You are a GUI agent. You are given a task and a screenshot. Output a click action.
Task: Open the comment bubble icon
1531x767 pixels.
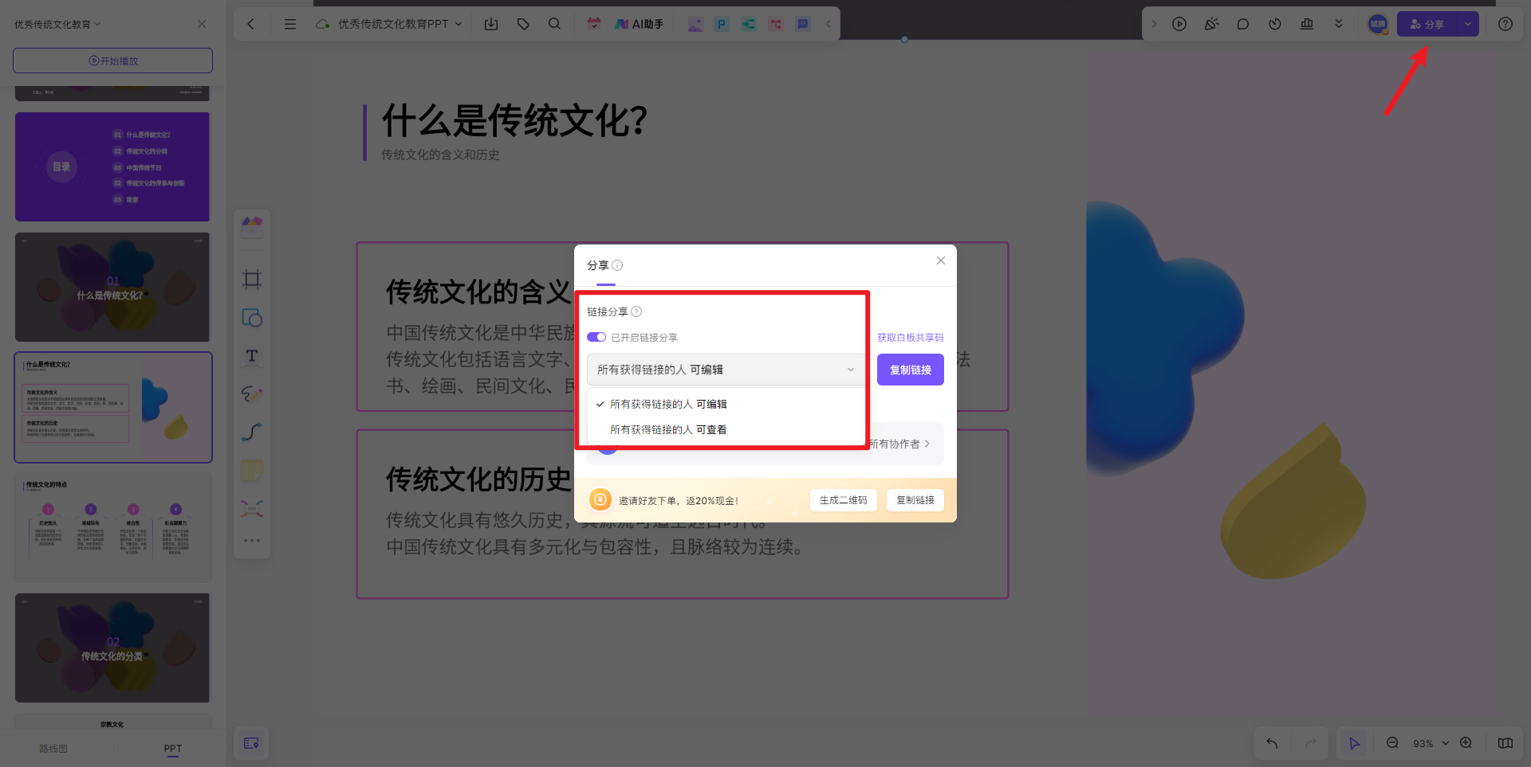pyautogui.click(x=1243, y=24)
